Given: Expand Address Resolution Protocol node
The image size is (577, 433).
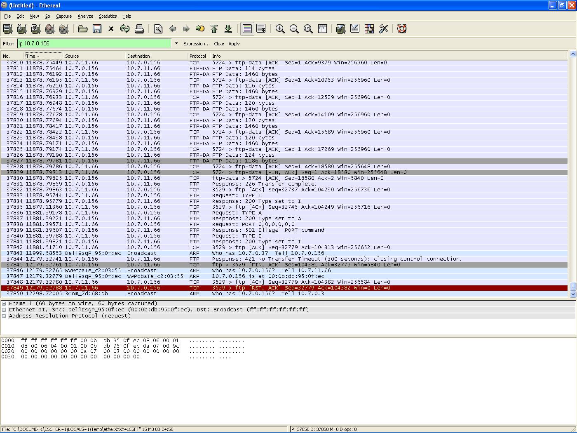Looking at the screenshot, I should 4,316.
